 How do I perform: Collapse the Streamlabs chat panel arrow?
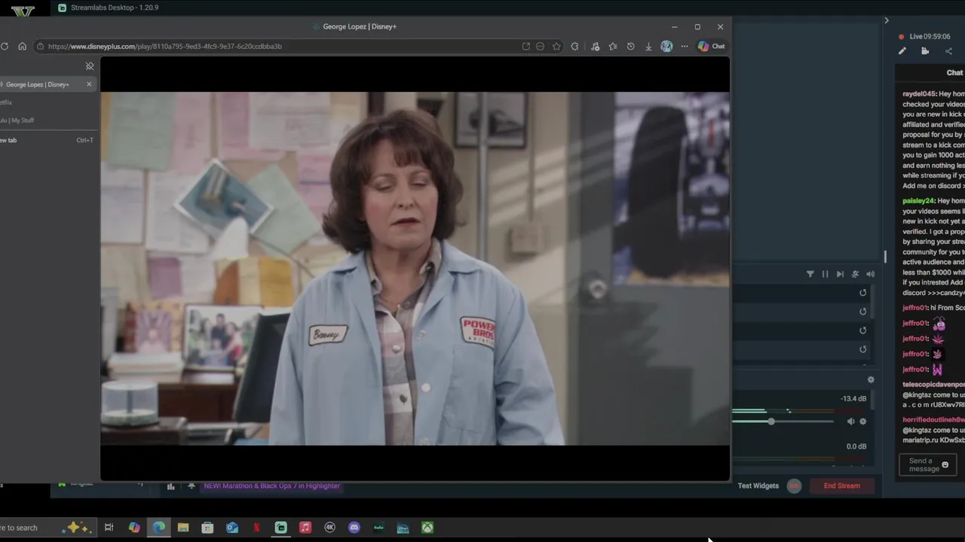click(887, 20)
